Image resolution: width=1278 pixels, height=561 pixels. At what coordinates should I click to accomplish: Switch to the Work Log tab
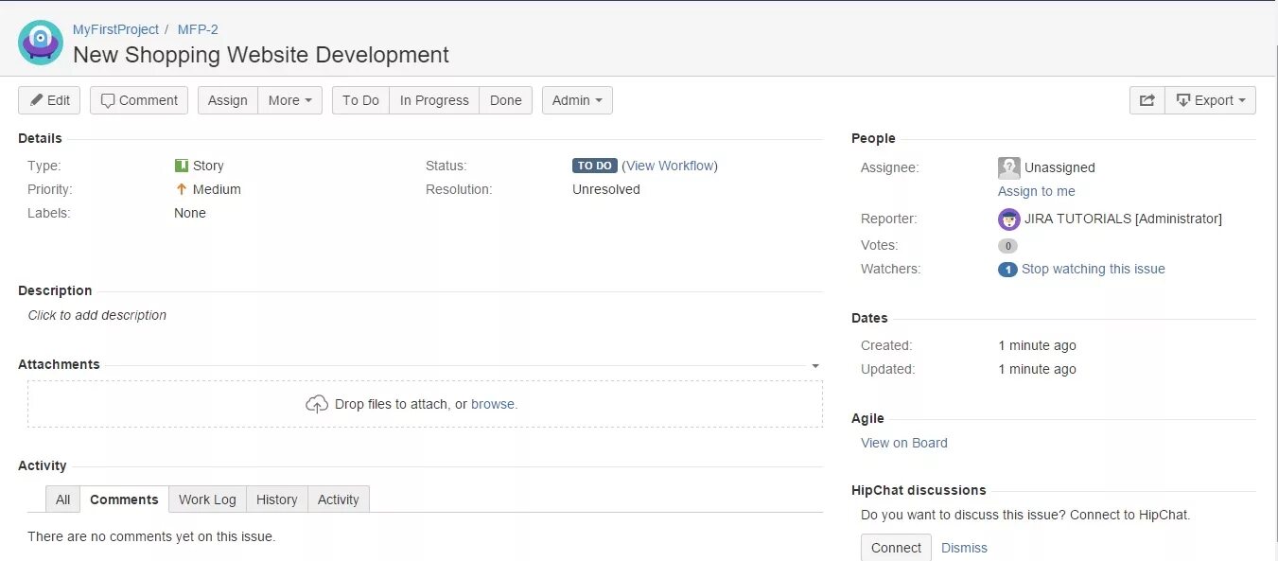[x=207, y=500]
